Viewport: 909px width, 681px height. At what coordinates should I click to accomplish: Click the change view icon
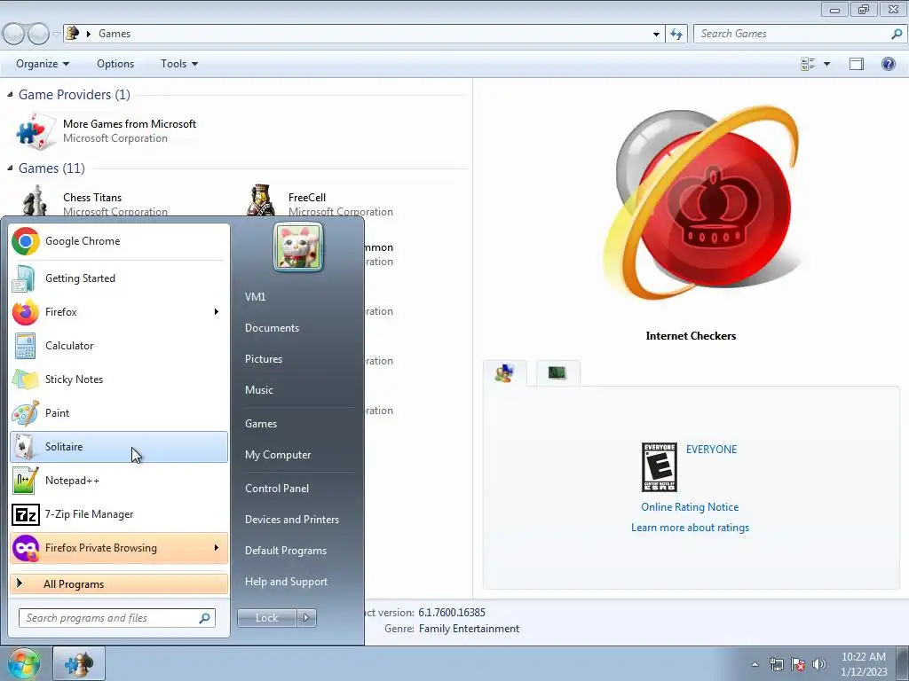tap(808, 64)
